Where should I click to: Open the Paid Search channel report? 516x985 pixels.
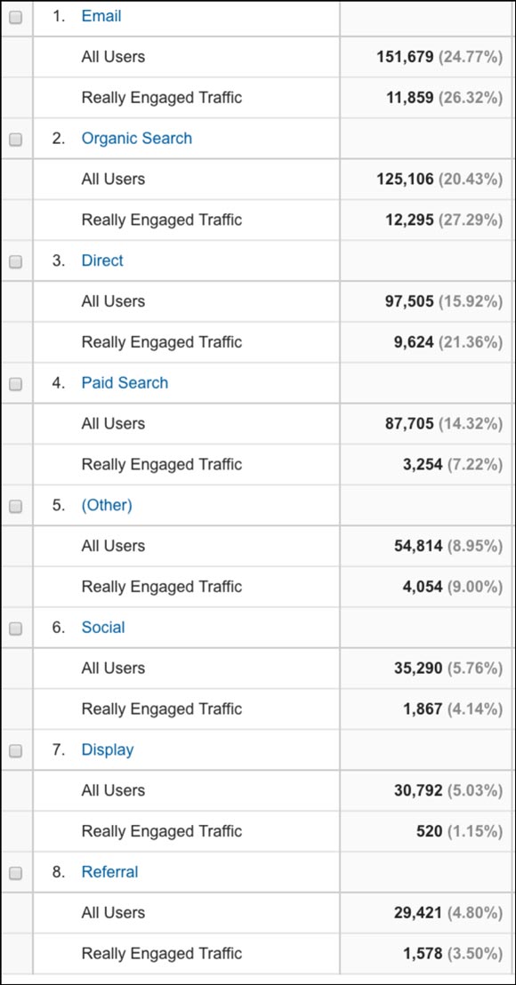coord(125,382)
